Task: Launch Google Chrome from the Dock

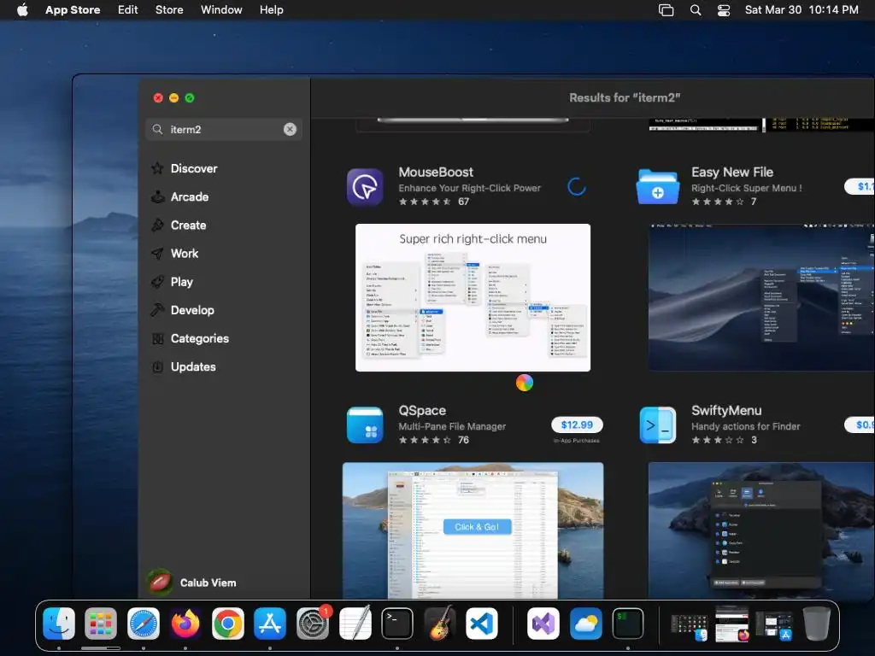Action: [227, 624]
